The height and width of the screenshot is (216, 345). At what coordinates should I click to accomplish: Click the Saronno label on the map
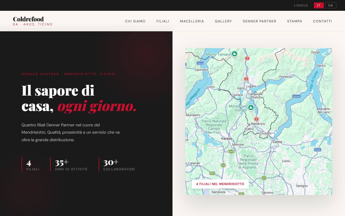pos(268,193)
